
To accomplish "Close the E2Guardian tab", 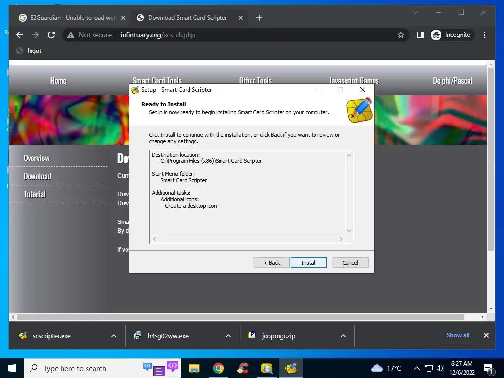I will 123,18.
